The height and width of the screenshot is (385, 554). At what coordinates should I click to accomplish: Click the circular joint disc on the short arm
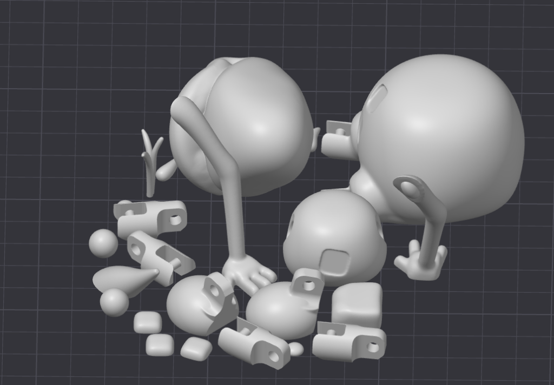coord(412,189)
